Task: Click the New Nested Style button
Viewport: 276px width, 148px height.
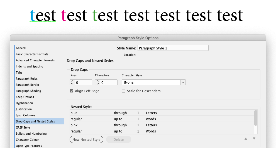Action: click(86, 139)
